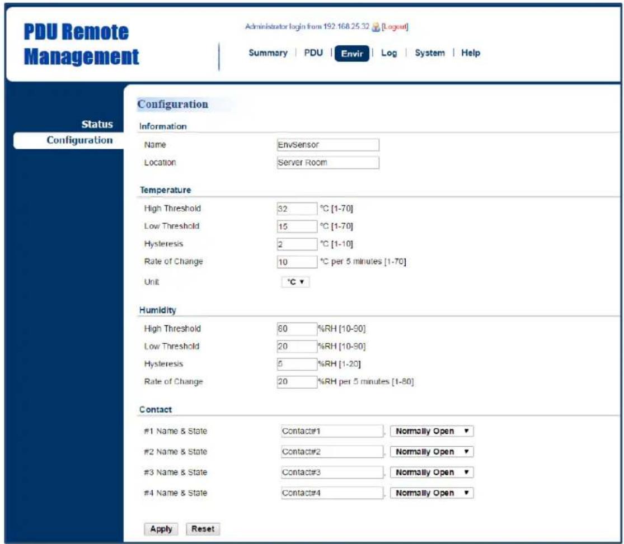Open the Status sidebar page
This screenshot has height=544, width=624.
pyautogui.click(x=97, y=124)
